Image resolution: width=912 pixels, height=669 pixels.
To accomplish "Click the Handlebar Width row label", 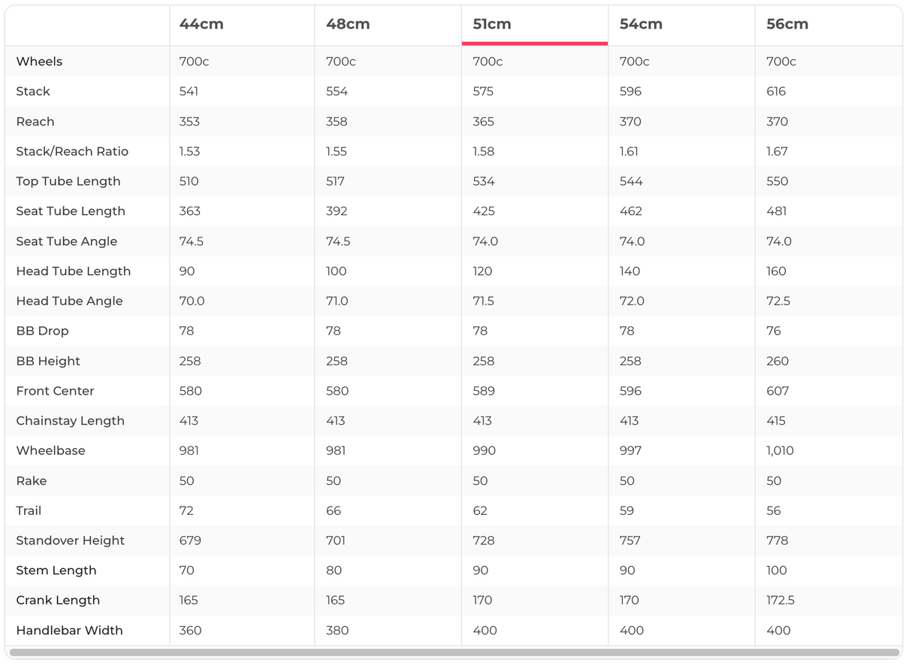I will pos(69,630).
